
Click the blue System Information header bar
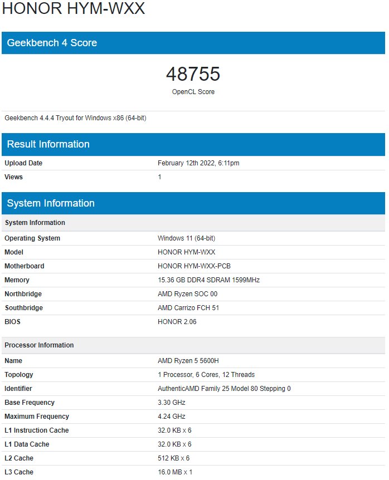coord(193,203)
